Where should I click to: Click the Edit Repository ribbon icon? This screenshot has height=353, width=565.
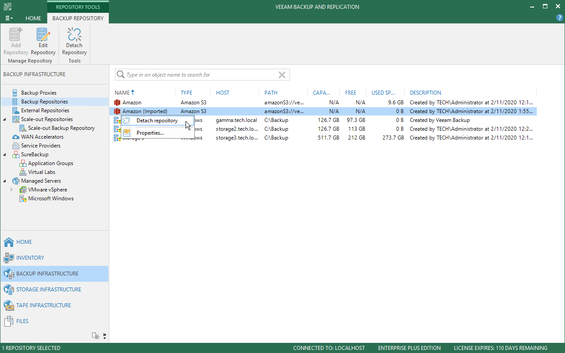pyautogui.click(x=43, y=34)
